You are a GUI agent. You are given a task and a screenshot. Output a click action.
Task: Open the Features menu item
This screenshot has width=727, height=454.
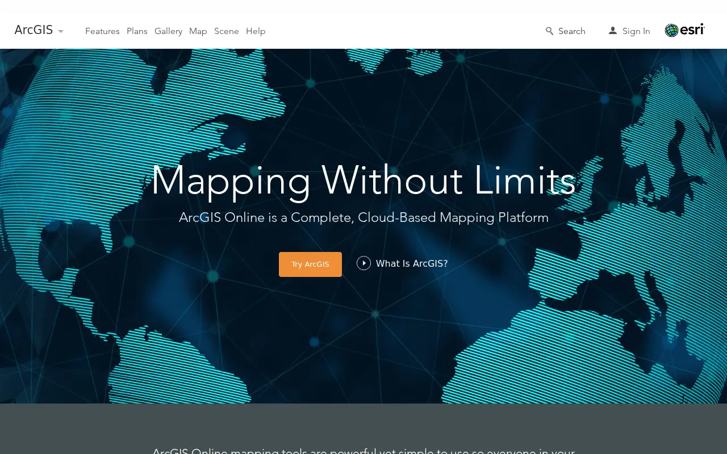102,31
